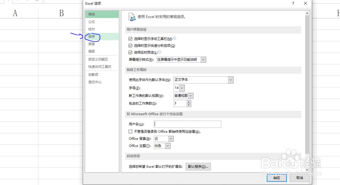Click the help question mark button

click(x=293, y=3)
